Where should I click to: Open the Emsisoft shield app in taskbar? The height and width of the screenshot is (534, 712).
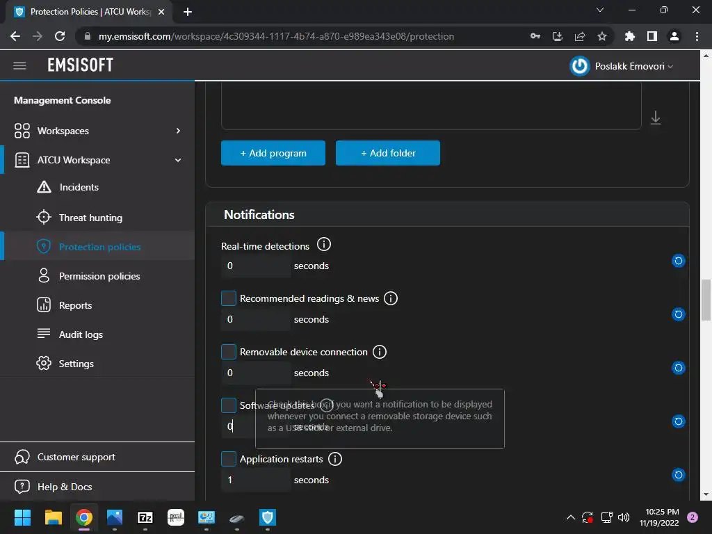[x=268, y=517]
